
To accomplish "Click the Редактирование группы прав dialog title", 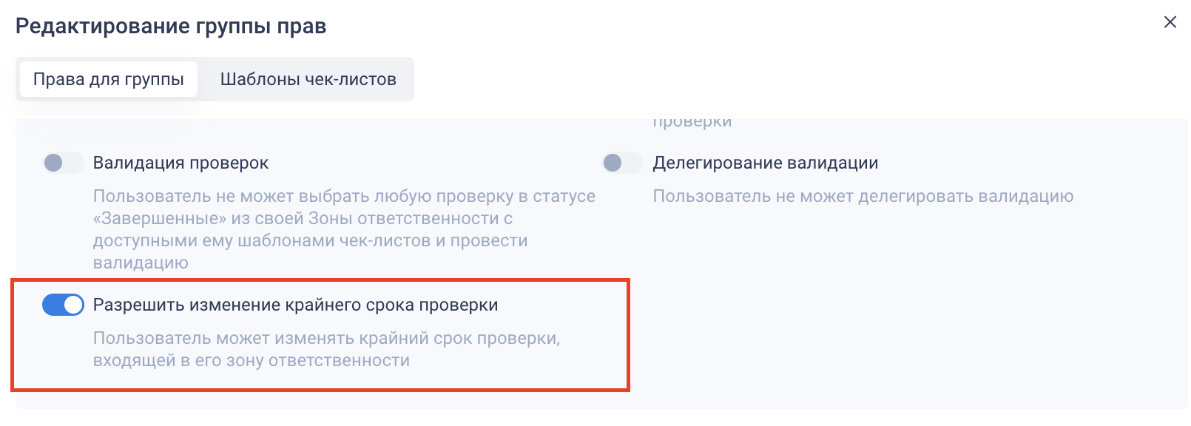I will coord(171,27).
